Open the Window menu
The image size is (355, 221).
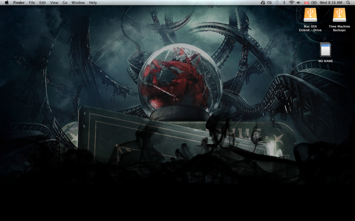(x=78, y=3)
